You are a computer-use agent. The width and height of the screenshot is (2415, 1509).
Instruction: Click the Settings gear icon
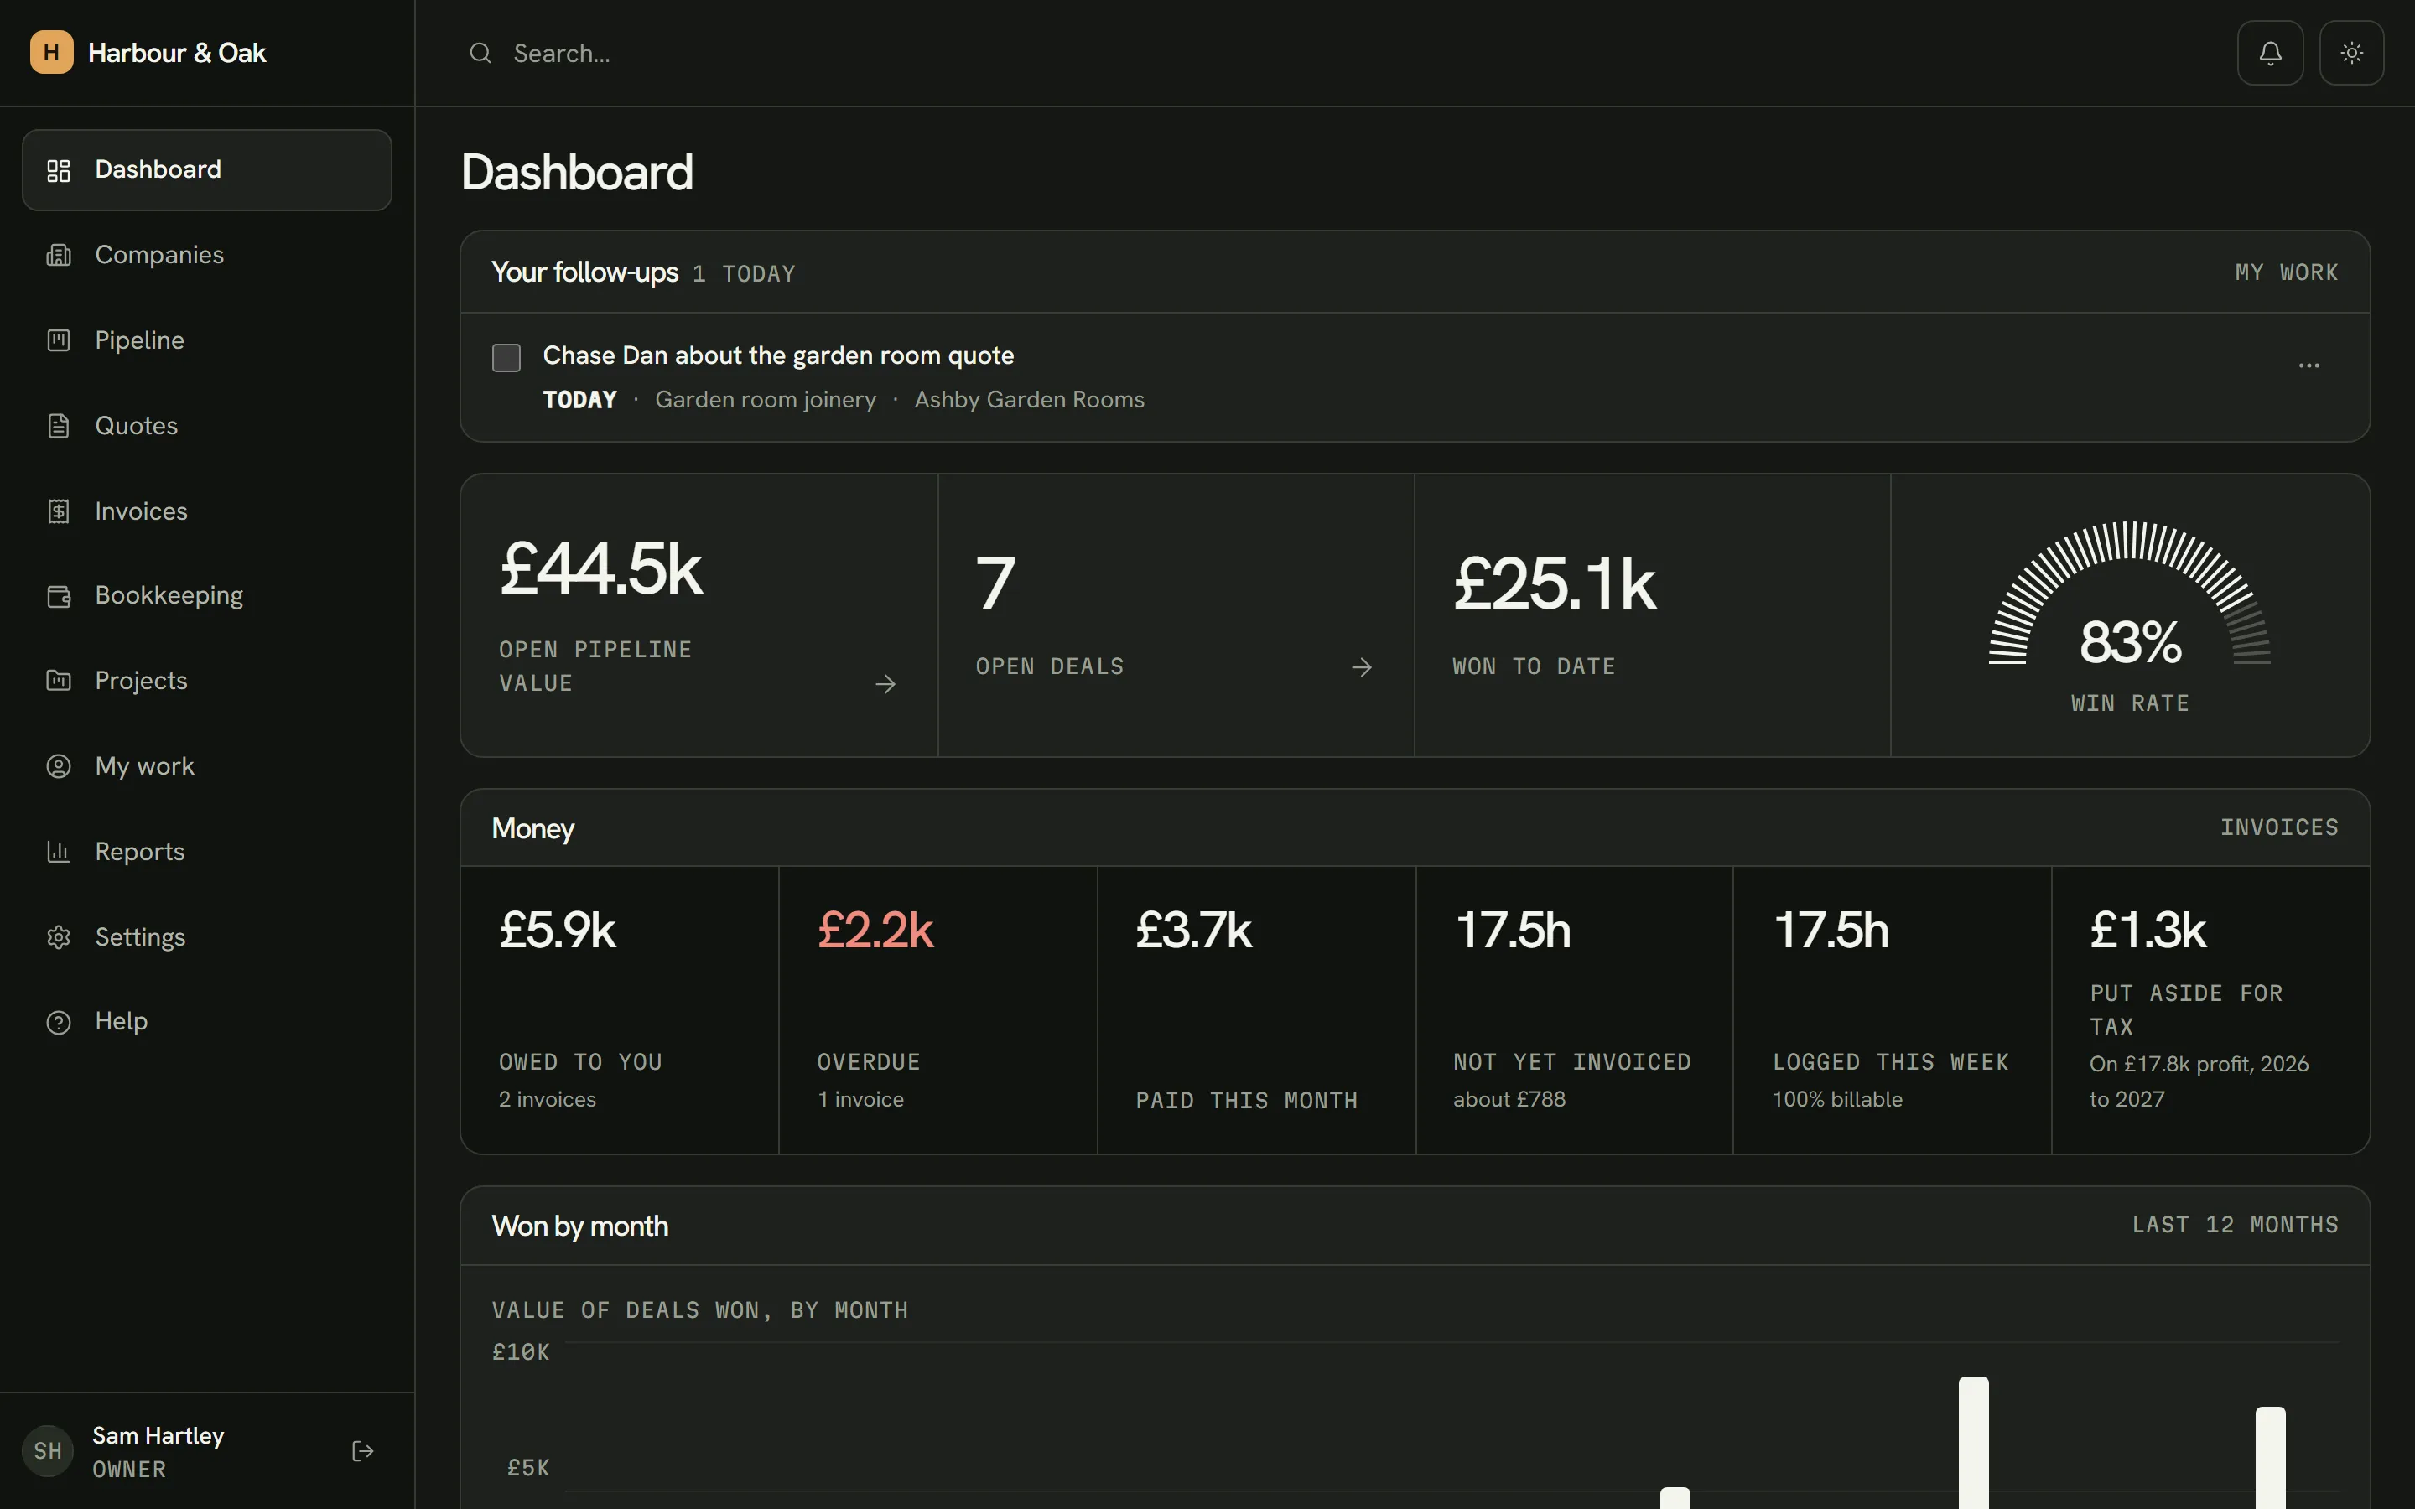(59, 937)
